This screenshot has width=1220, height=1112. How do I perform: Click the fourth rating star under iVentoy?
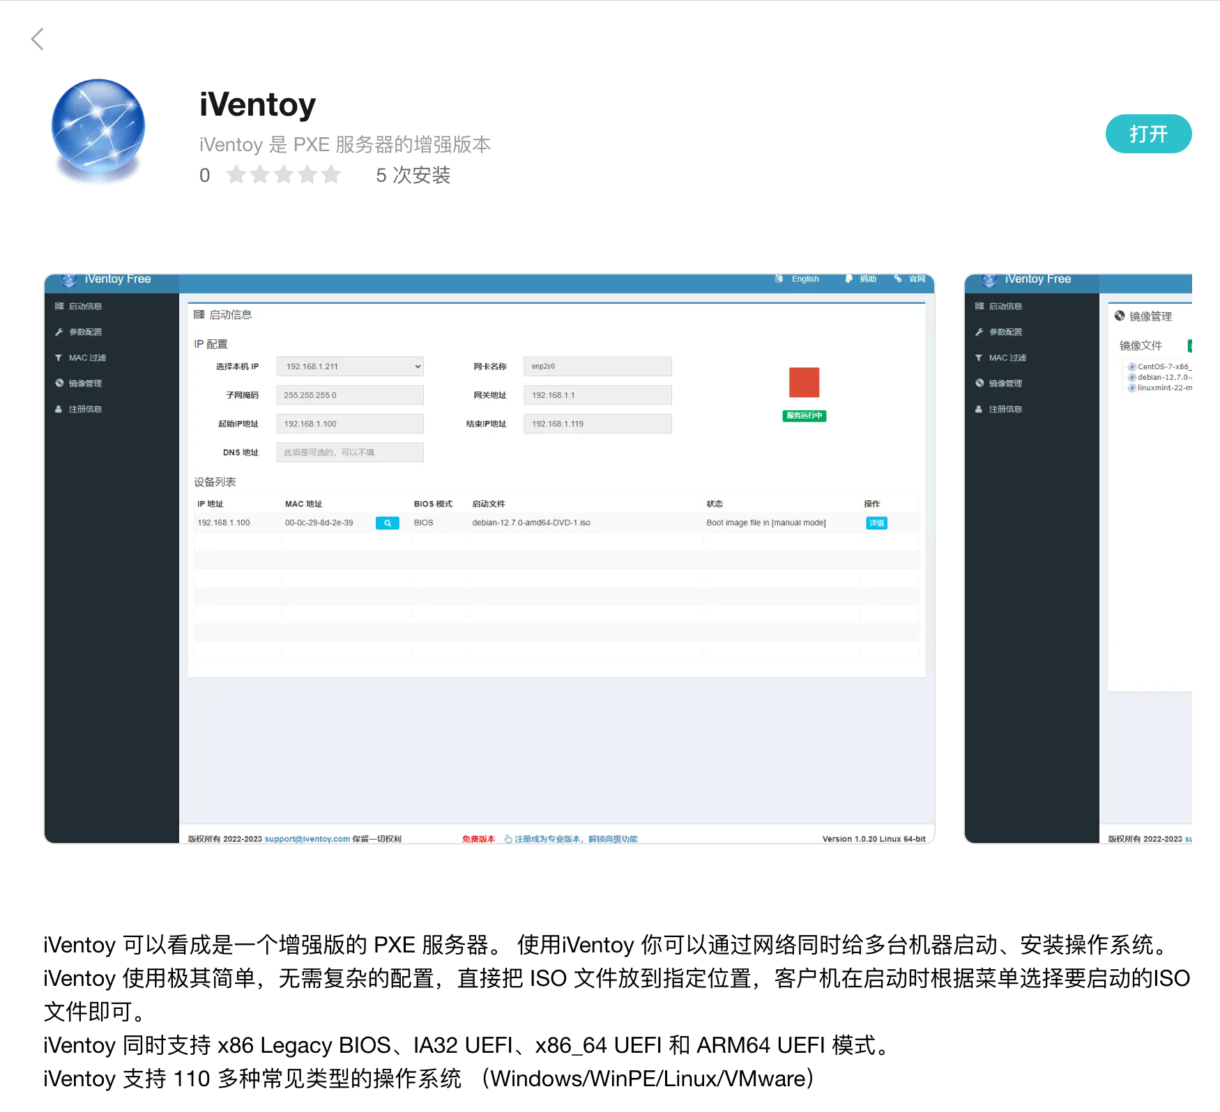[308, 175]
